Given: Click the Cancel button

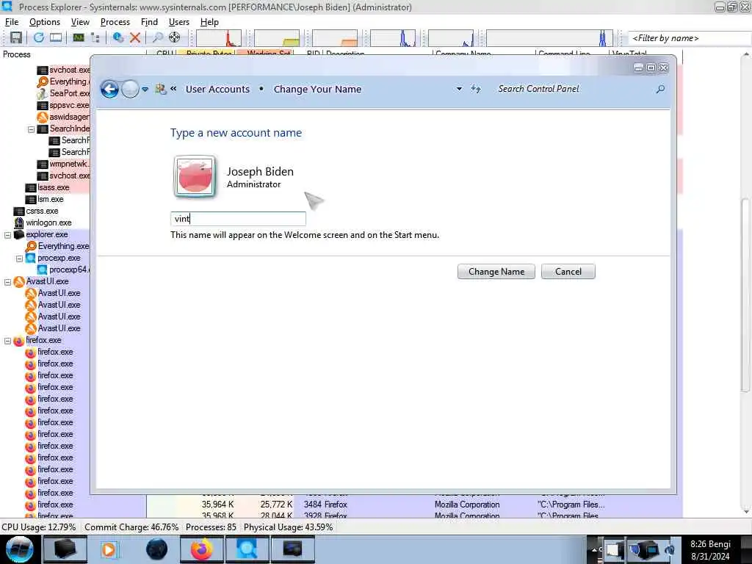Looking at the screenshot, I should click(568, 272).
